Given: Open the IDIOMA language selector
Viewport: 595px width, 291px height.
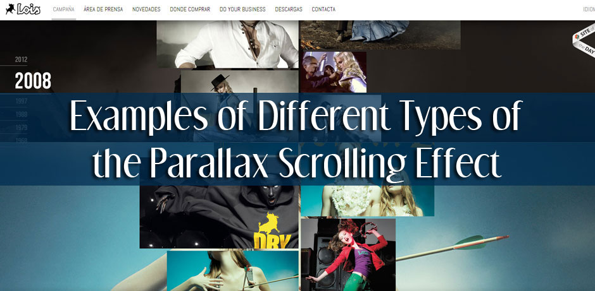Looking at the screenshot, I should coord(589,9).
